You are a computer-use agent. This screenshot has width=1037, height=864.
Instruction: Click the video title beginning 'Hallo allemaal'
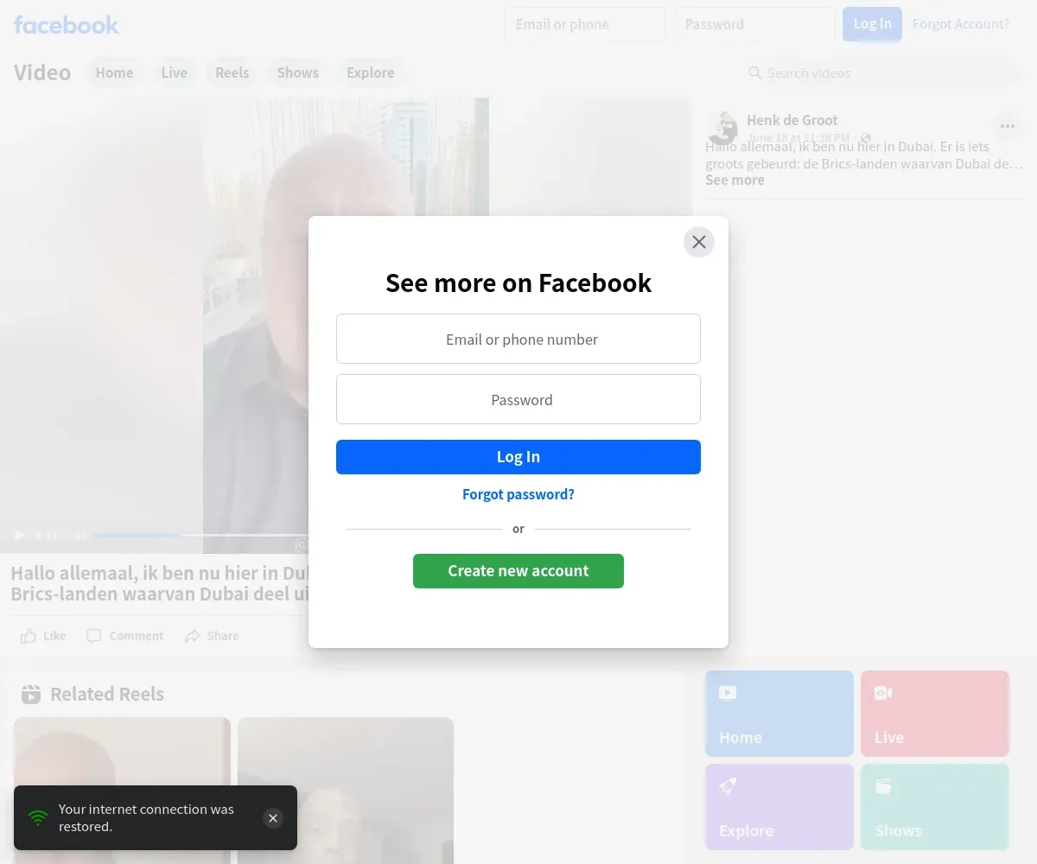160,583
